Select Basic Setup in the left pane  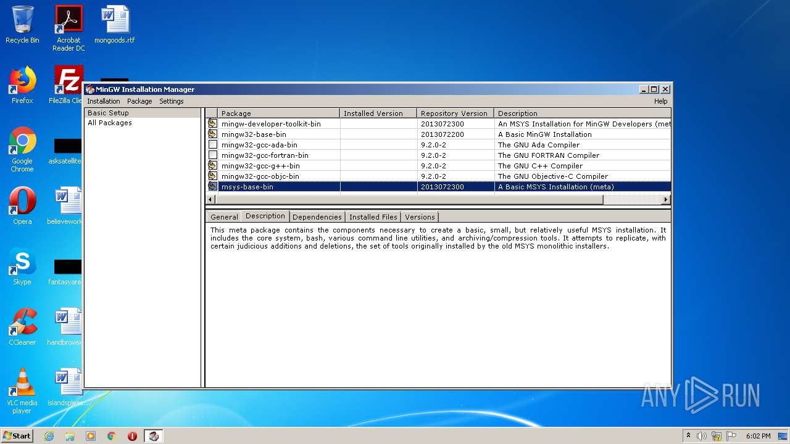pyautogui.click(x=143, y=113)
